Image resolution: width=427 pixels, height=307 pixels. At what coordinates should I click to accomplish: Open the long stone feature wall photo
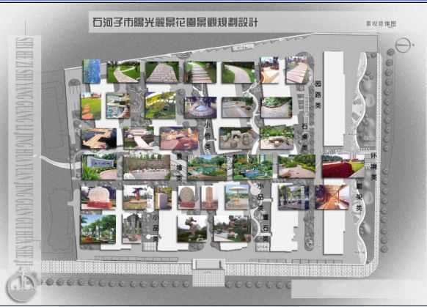point(147,166)
